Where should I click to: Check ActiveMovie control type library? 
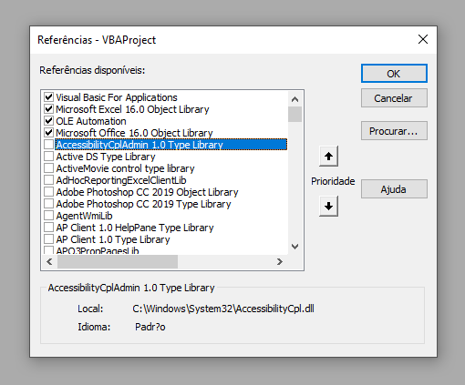pos(48,168)
